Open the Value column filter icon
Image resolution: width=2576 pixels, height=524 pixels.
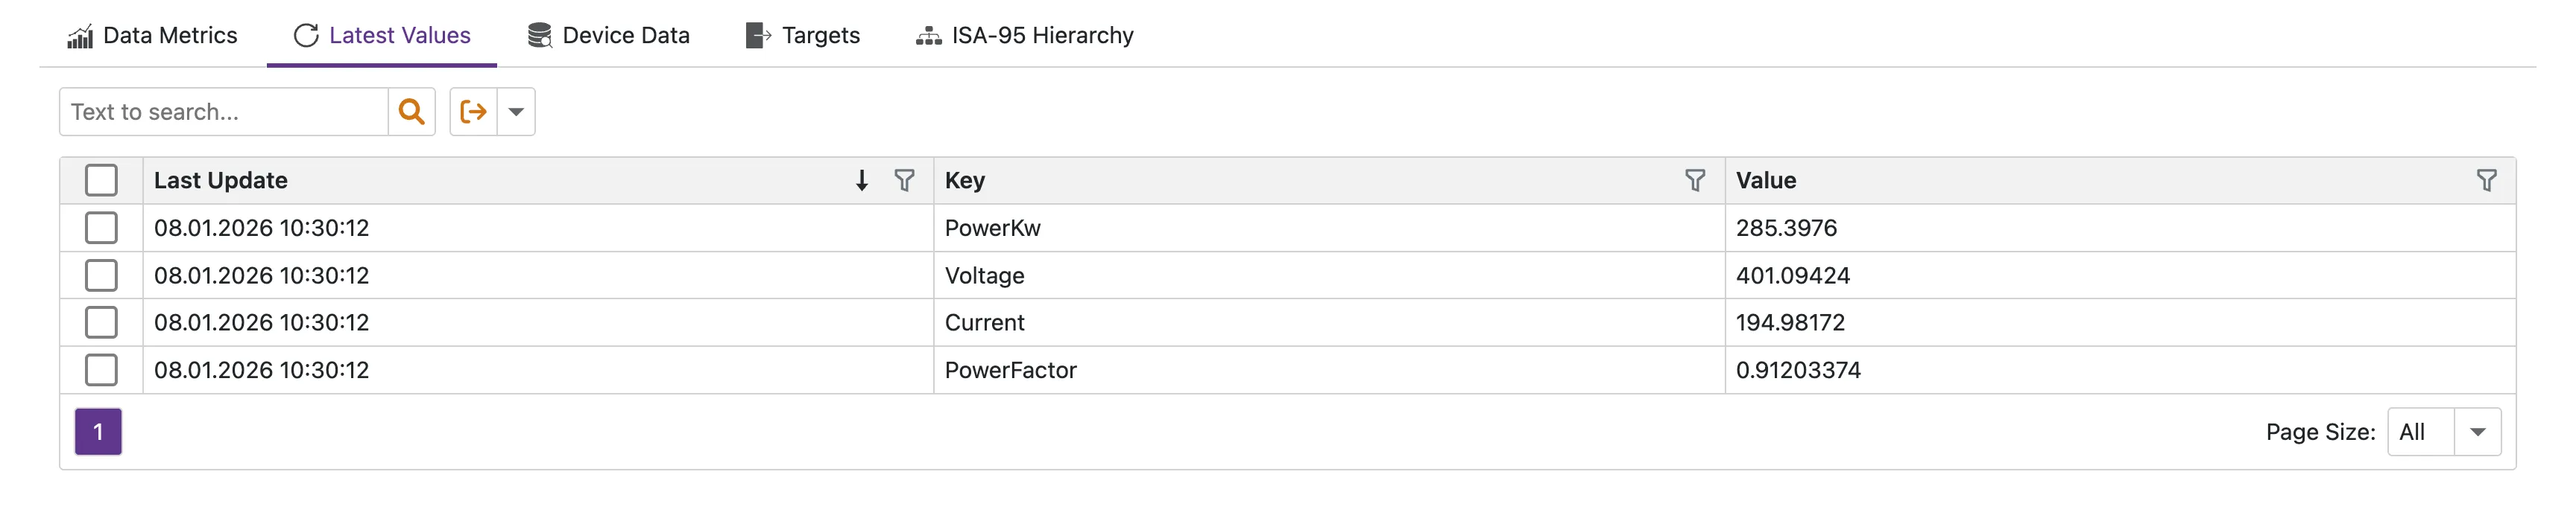[x=2487, y=181]
